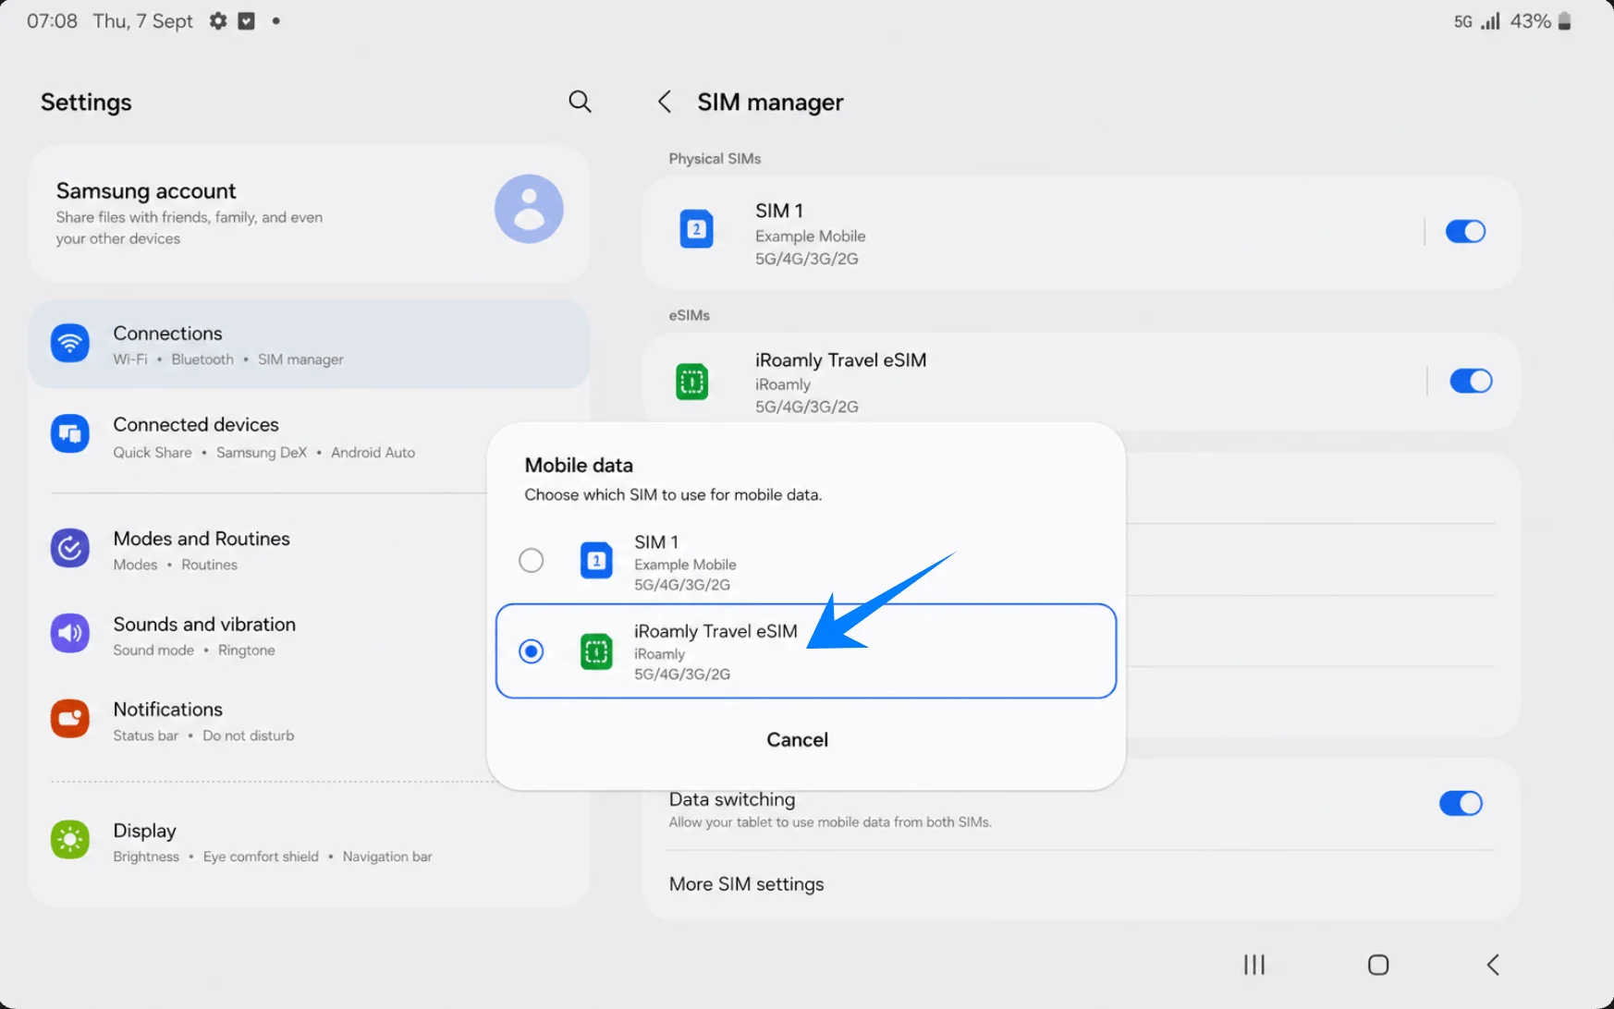The image size is (1614, 1009).
Task: Tap the Display brightness icon
Action: pos(70,840)
